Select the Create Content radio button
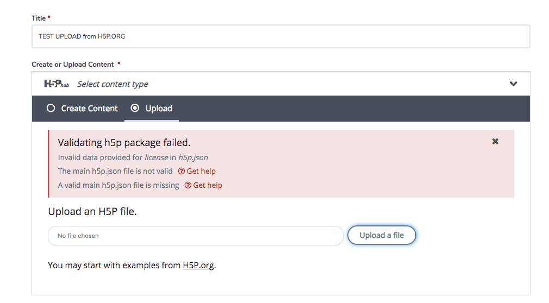Viewport: 549px width, 303px height. tap(51, 108)
